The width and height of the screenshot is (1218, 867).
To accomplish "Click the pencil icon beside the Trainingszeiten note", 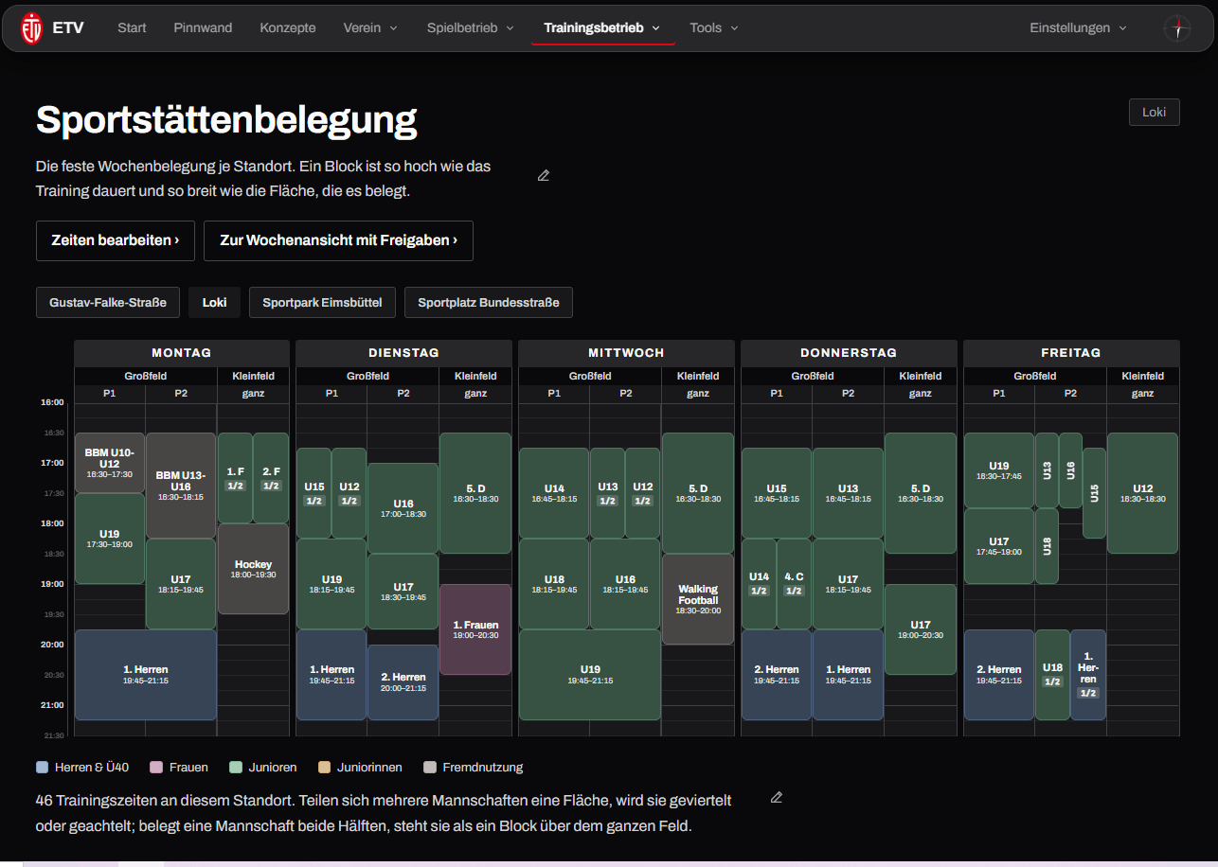I will 777,797.
